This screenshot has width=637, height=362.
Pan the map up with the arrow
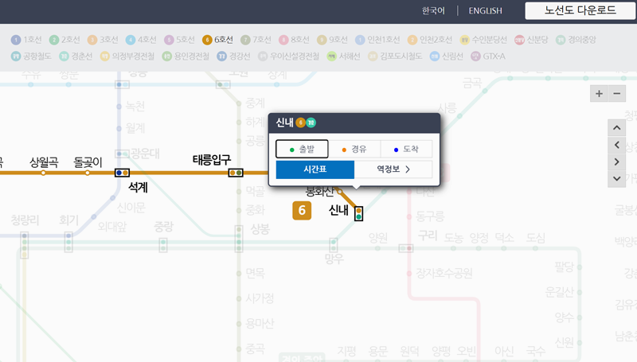tap(616, 128)
